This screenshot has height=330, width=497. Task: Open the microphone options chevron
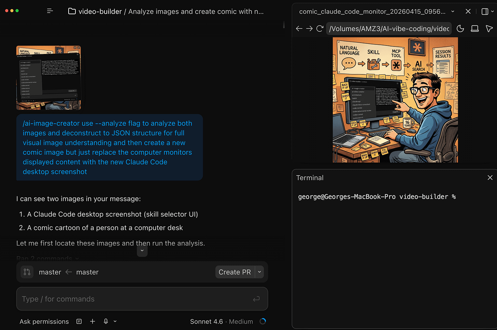(x=115, y=321)
